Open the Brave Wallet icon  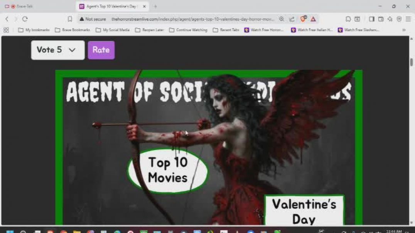[381, 19]
